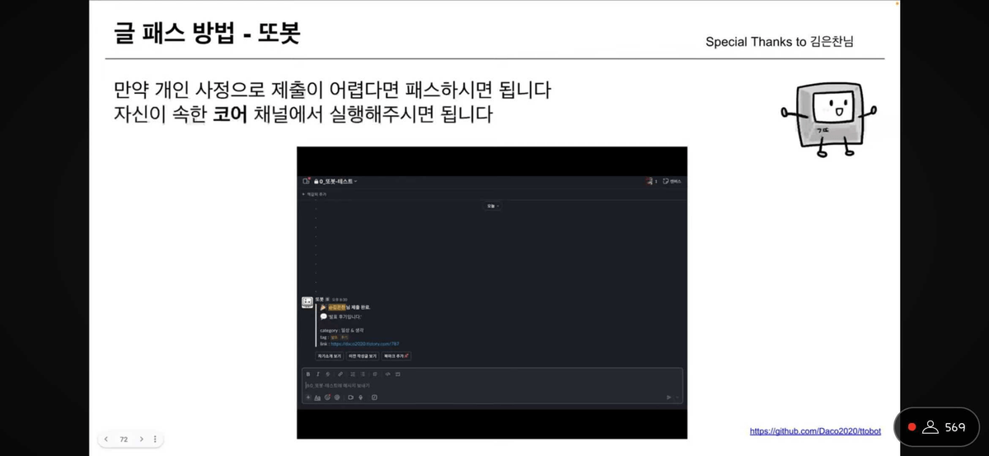
Task: Click the 자기소개 보기 button in Slack
Action: pos(330,356)
